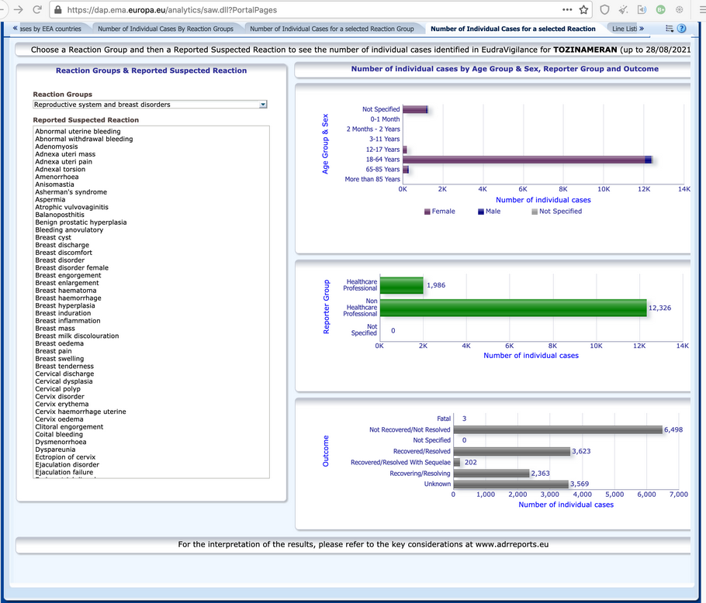The height and width of the screenshot is (603, 706).
Task: Click the Healthcare Professional bar labelled 1,986
Action: (x=402, y=285)
